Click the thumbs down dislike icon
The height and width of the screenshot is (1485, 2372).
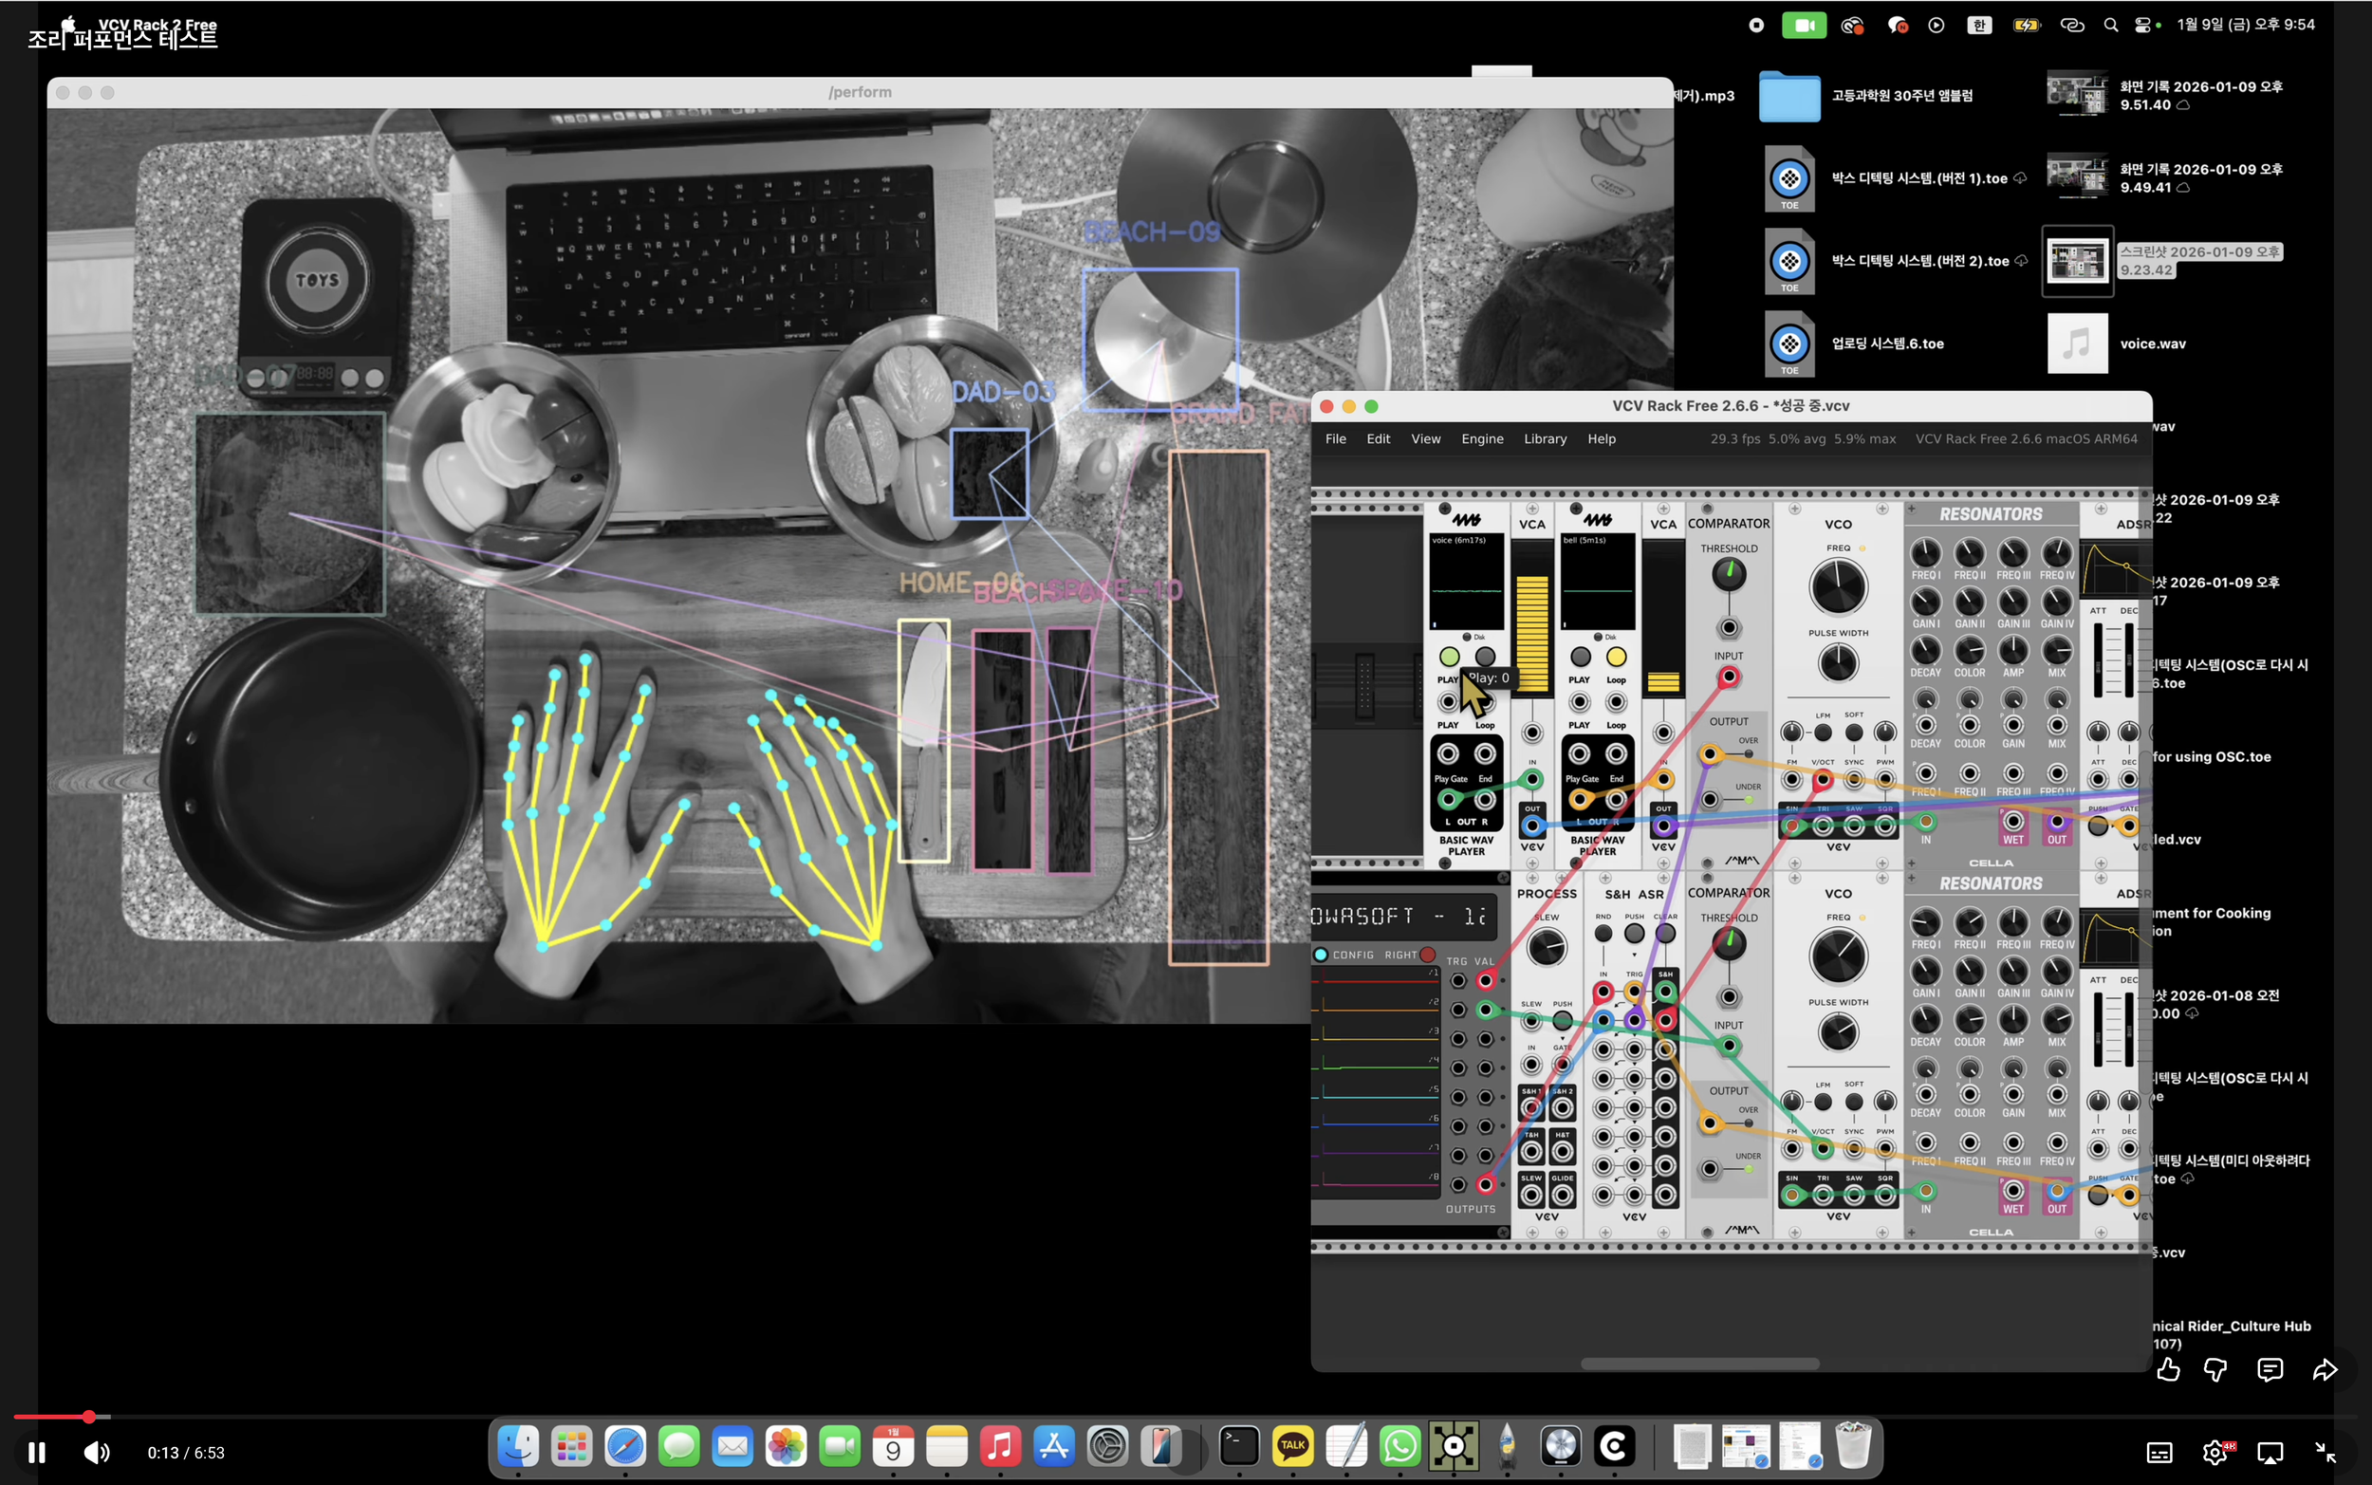coord(2214,1370)
